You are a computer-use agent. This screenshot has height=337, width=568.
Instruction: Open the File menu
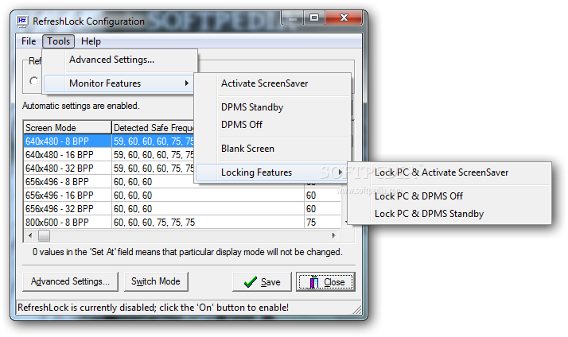[x=29, y=41]
